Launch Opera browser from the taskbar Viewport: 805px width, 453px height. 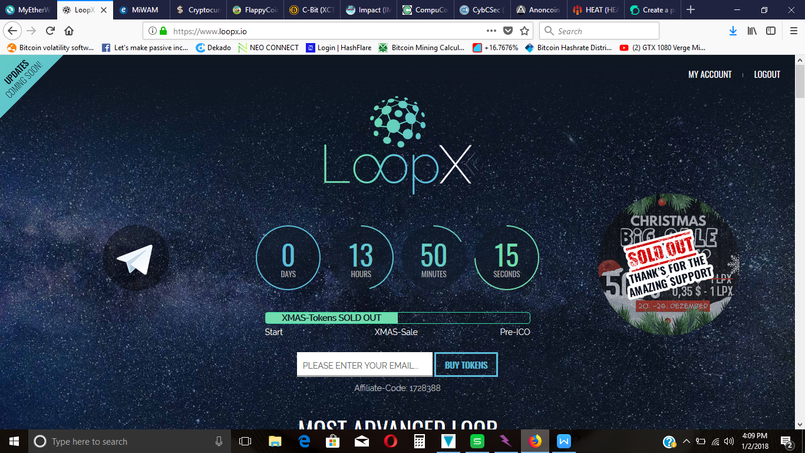(x=390, y=441)
